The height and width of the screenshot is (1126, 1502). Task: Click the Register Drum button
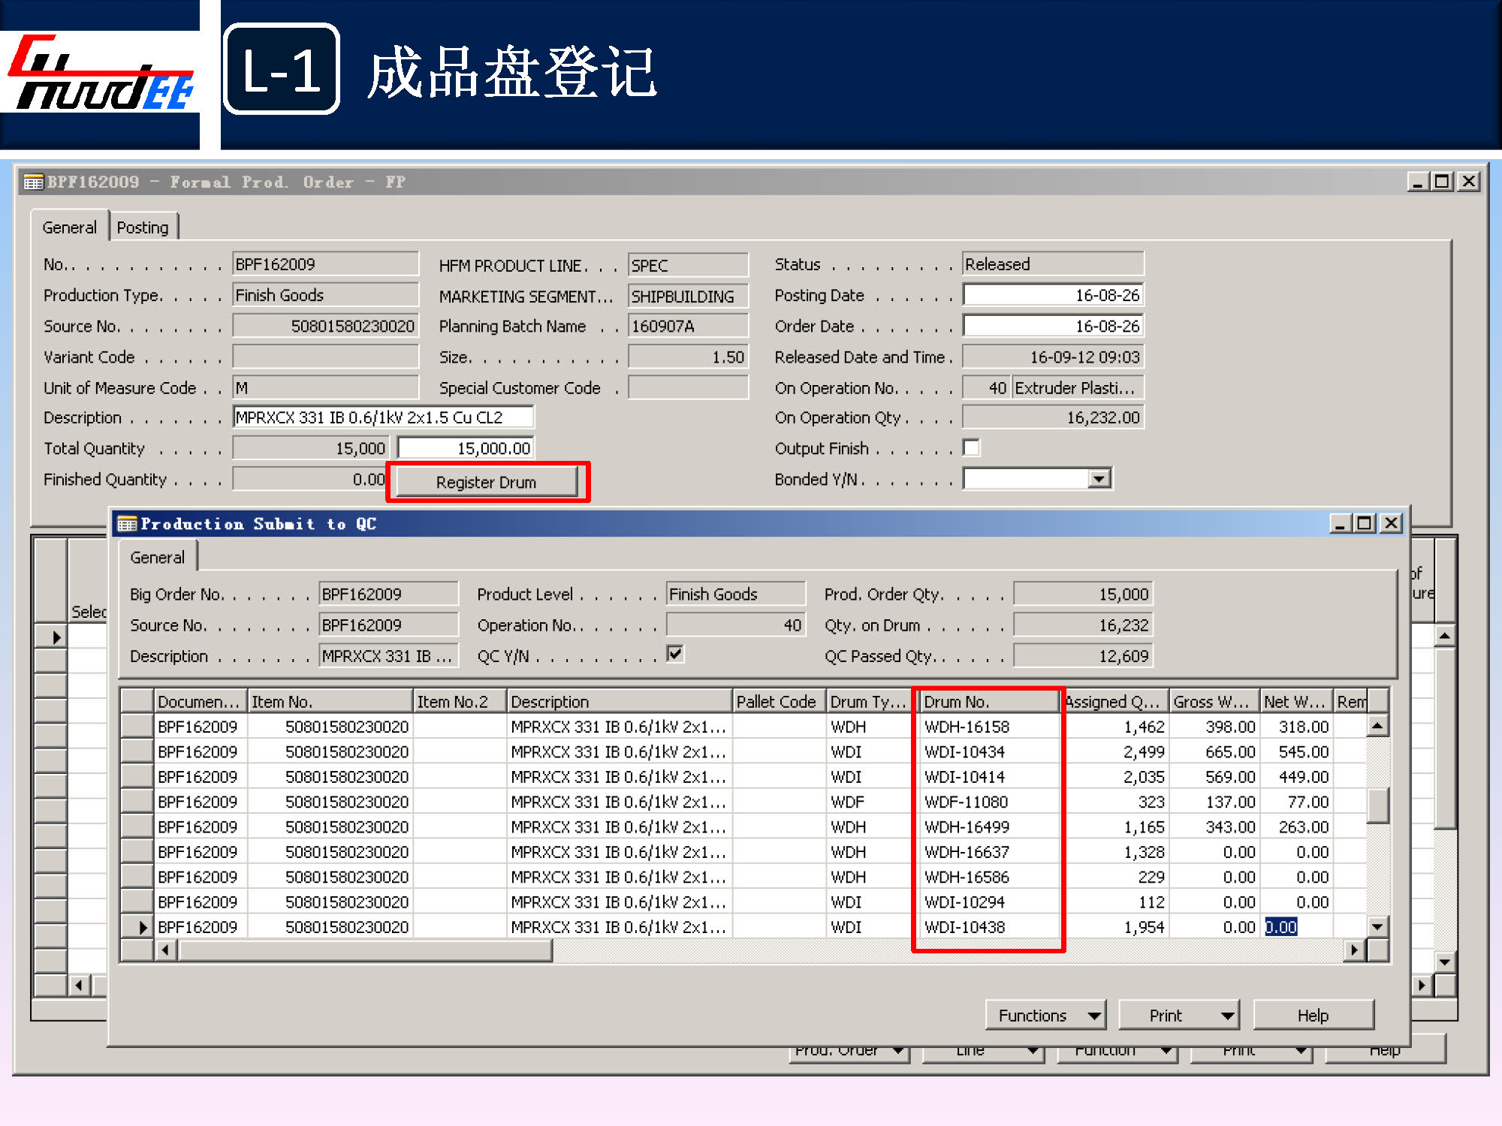487,482
